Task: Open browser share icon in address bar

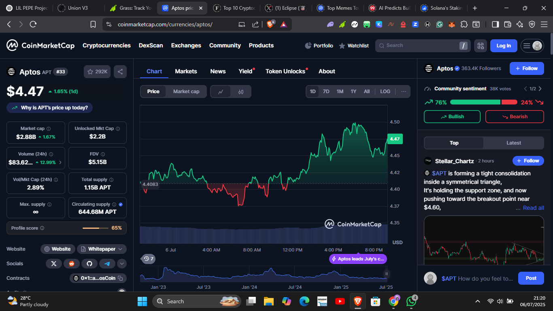Action: [255, 24]
